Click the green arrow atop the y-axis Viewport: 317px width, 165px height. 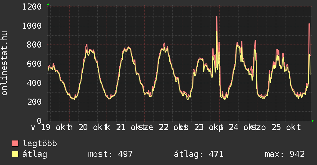click(x=48, y=4)
